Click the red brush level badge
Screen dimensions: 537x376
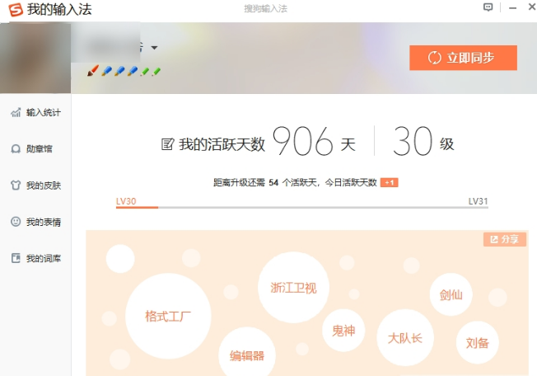(x=93, y=71)
